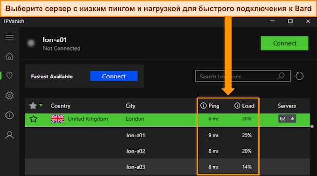Image resolution: width=317 pixels, height=176 pixels.
Task: Click the refresh server list icon
Action: (x=299, y=76)
